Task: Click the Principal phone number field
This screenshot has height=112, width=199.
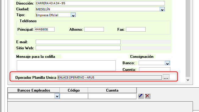Action: click(x=44, y=30)
